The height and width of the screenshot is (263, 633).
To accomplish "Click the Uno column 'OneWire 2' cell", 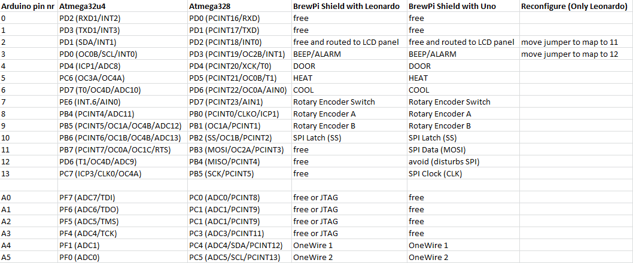I will (x=463, y=258).
